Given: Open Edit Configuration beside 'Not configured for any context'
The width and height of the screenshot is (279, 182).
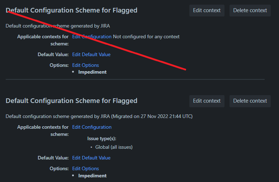Looking at the screenshot, I should pos(92,37).
